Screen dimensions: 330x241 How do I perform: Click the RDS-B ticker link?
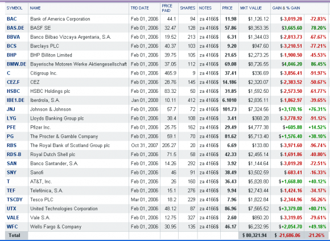point(14,154)
